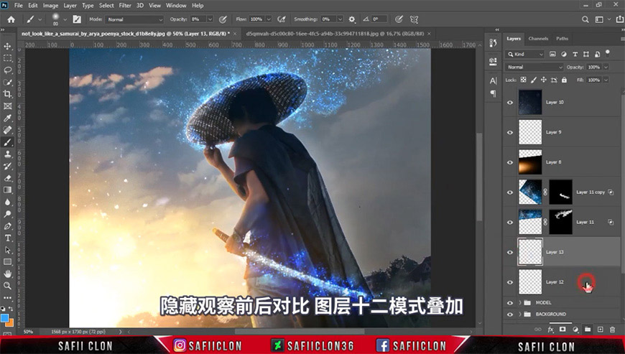The image size is (625, 354).
Task: Select the Eyedropper tool
Action: (x=7, y=118)
